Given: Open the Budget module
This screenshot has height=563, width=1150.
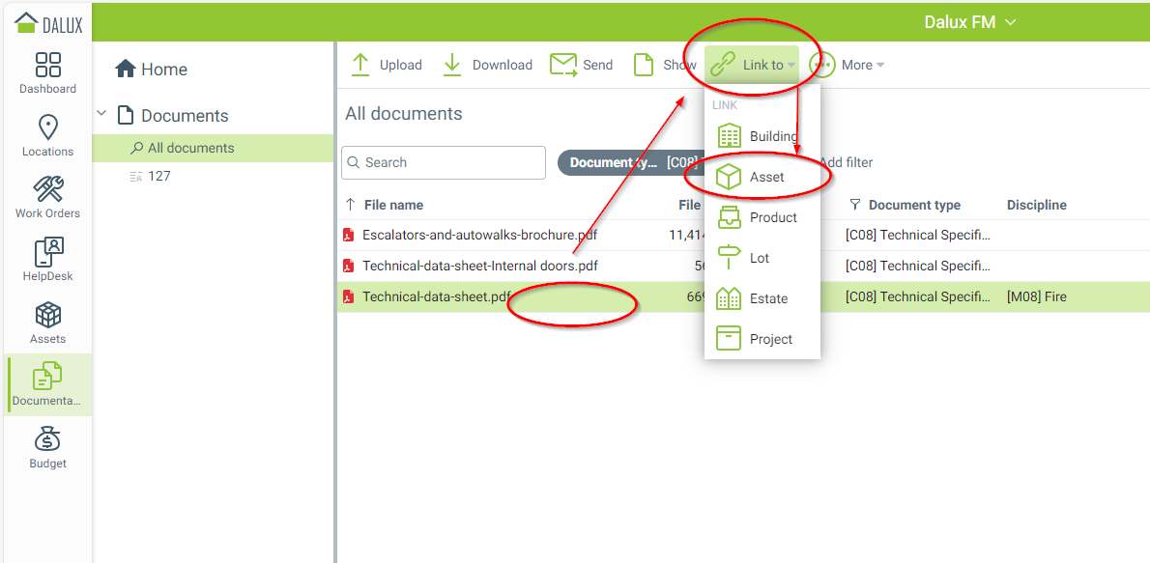Looking at the screenshot, I should [x=47, y=448].
